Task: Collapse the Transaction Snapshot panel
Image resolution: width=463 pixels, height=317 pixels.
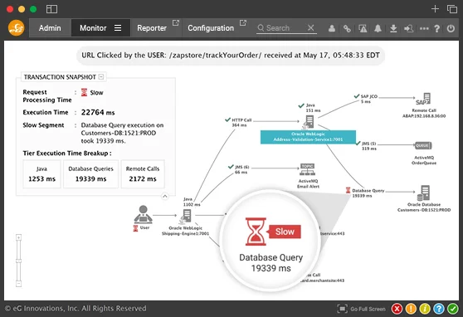Action: (x=101, y=77)
